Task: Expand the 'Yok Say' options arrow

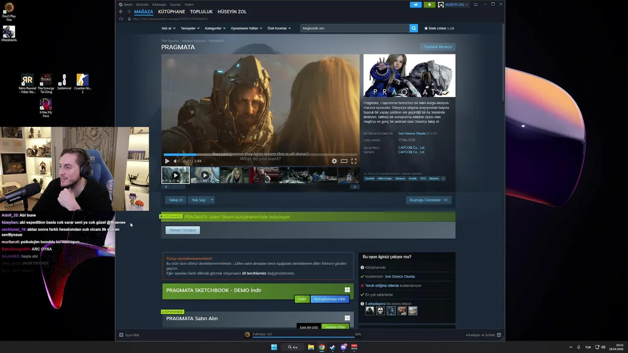Action: pos(212,200)
